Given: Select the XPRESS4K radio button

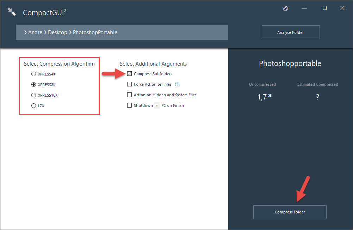Looking at the screenshot, I should point(33,74).
